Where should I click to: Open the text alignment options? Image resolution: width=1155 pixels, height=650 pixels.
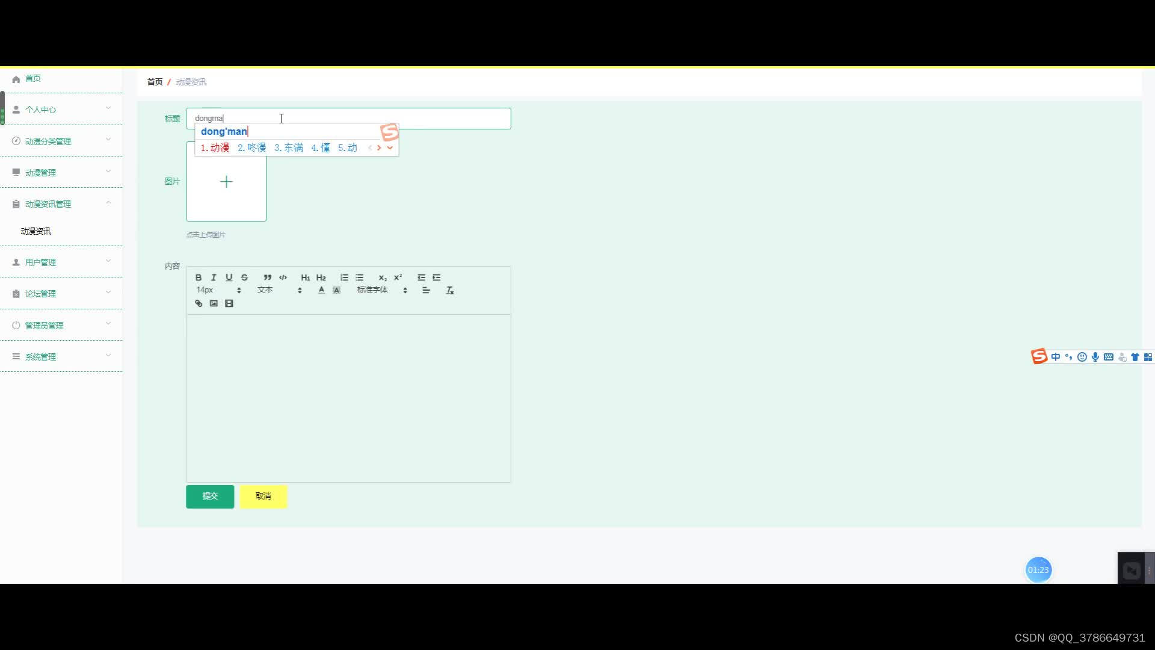[x=427, y=290]
